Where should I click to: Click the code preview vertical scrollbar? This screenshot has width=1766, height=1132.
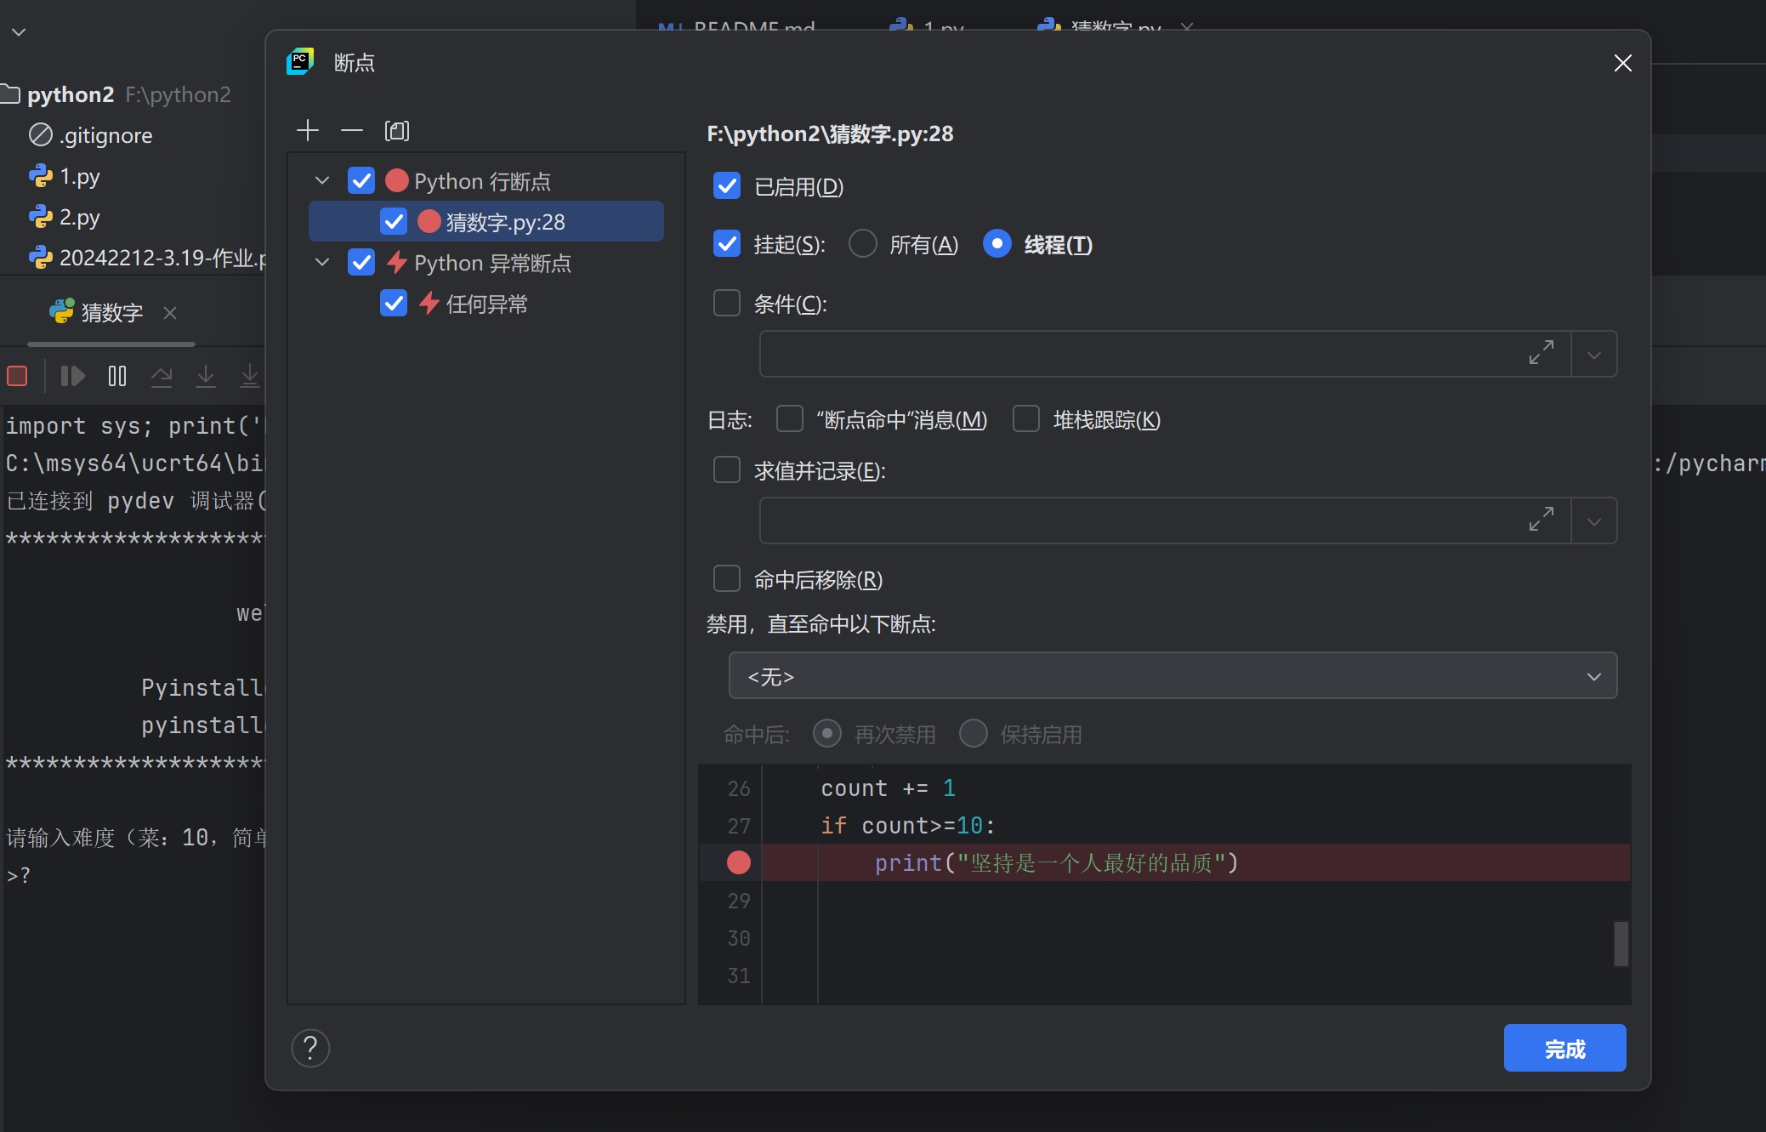point(1621,943)
